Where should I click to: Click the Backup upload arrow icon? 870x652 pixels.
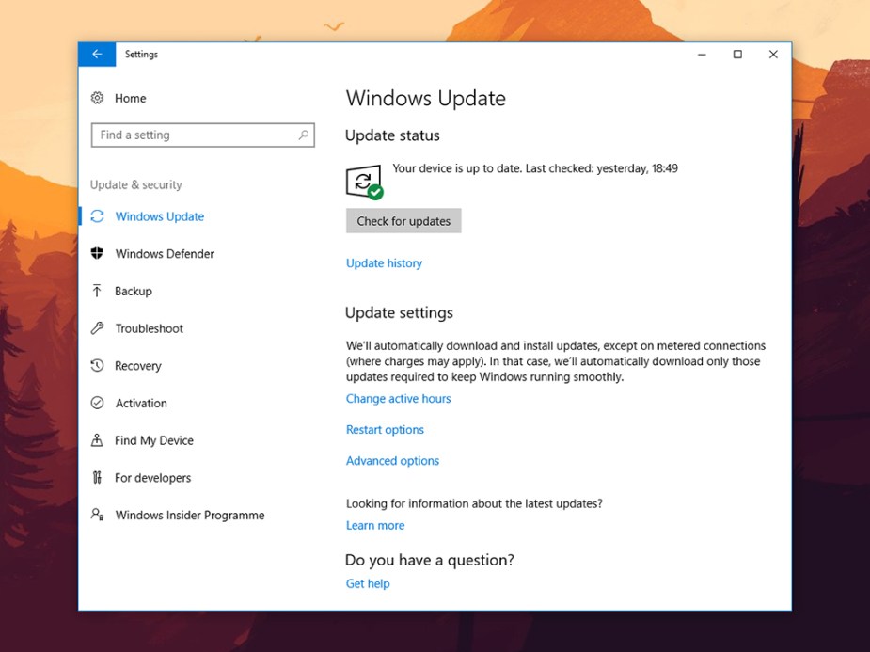(97, 292)
